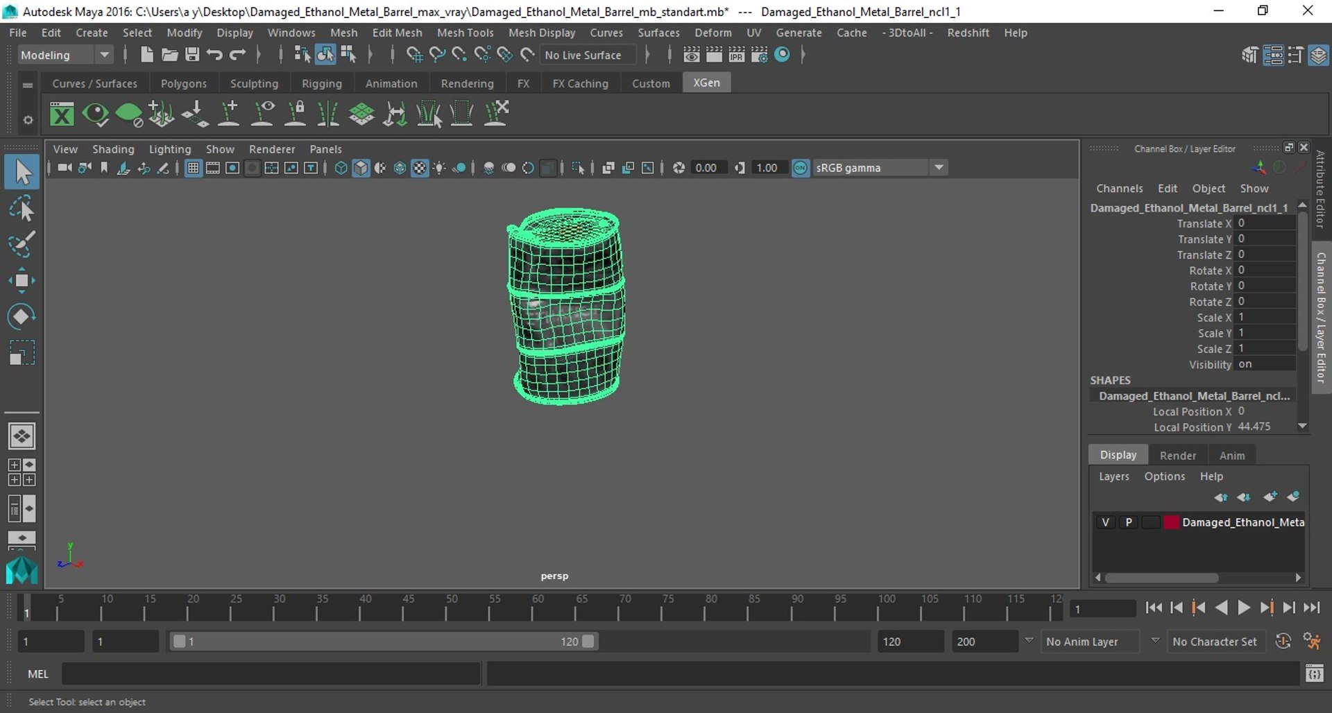Toggle the auto keyframe button
1332x713 pixels.
pyautogui.click(x=1283, y=642)
